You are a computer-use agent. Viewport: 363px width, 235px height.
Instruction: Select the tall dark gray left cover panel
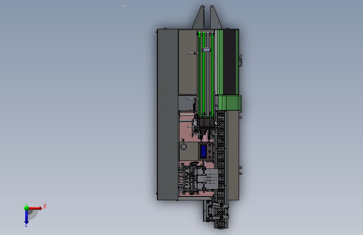point(168,115)
